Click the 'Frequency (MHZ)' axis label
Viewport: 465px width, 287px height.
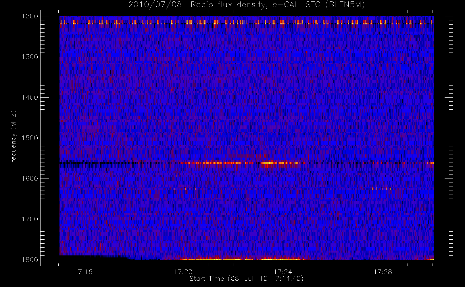coord(14,139)
